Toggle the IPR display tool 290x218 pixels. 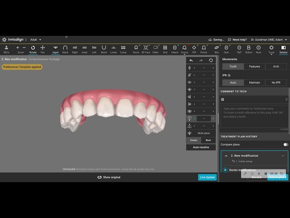pos(194,50)
